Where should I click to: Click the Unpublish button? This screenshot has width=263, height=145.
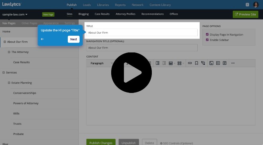click(x=129, y=142)
